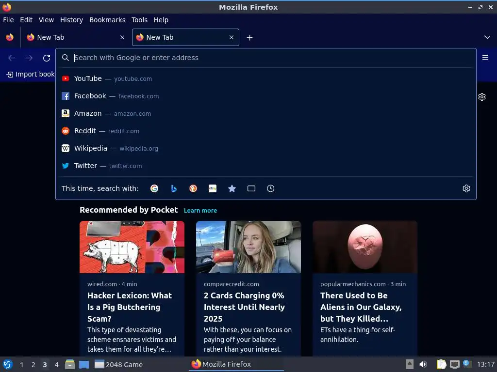Open a new tab with plus button
The height and width of the screenshot is (372, 497).
(250, 38)
